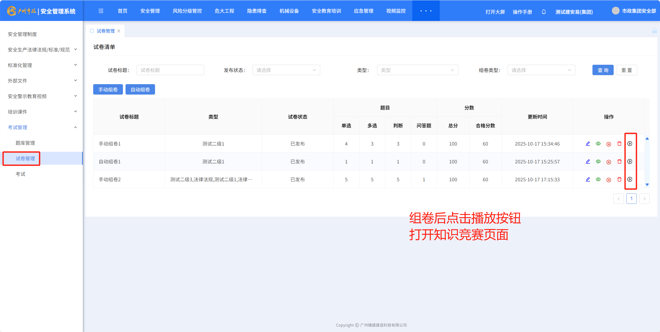This screenshot has width=660, height=332.
Task: Click 自动组卷 button
Action: [x=140, y=90]
